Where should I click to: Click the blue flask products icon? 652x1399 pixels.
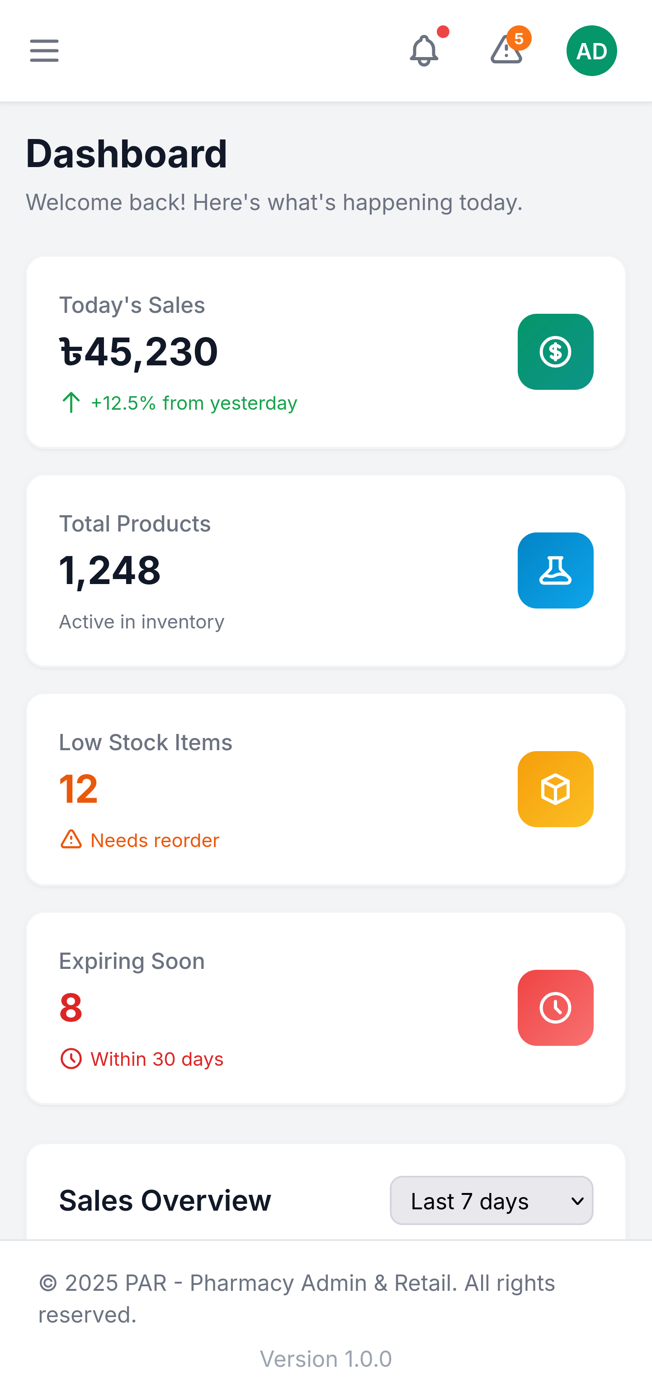[x=555, y=570]
